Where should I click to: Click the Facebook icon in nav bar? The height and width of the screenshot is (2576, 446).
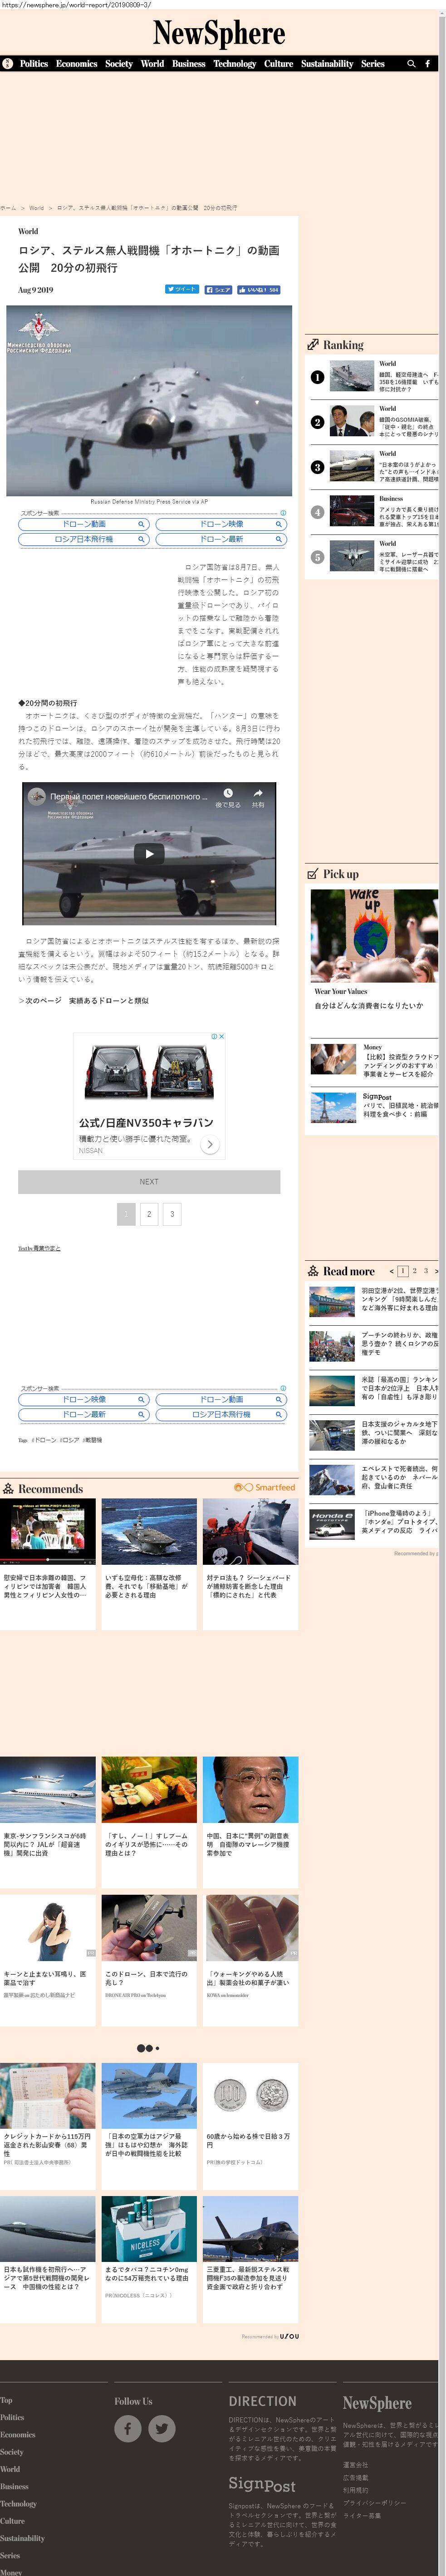pos(428,64)
